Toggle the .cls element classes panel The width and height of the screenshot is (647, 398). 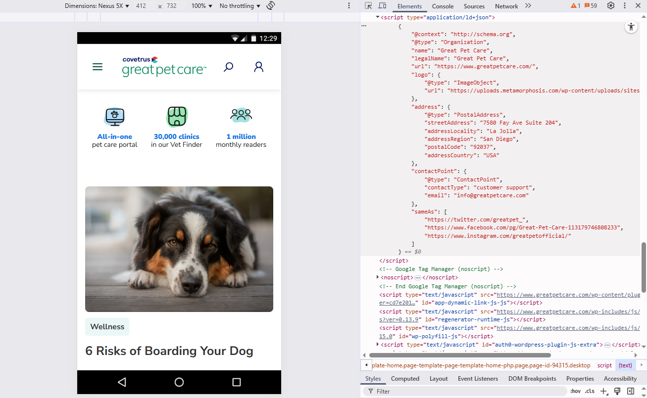point(590,391)
